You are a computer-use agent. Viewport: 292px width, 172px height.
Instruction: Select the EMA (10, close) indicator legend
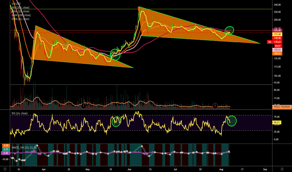point(20,11)
